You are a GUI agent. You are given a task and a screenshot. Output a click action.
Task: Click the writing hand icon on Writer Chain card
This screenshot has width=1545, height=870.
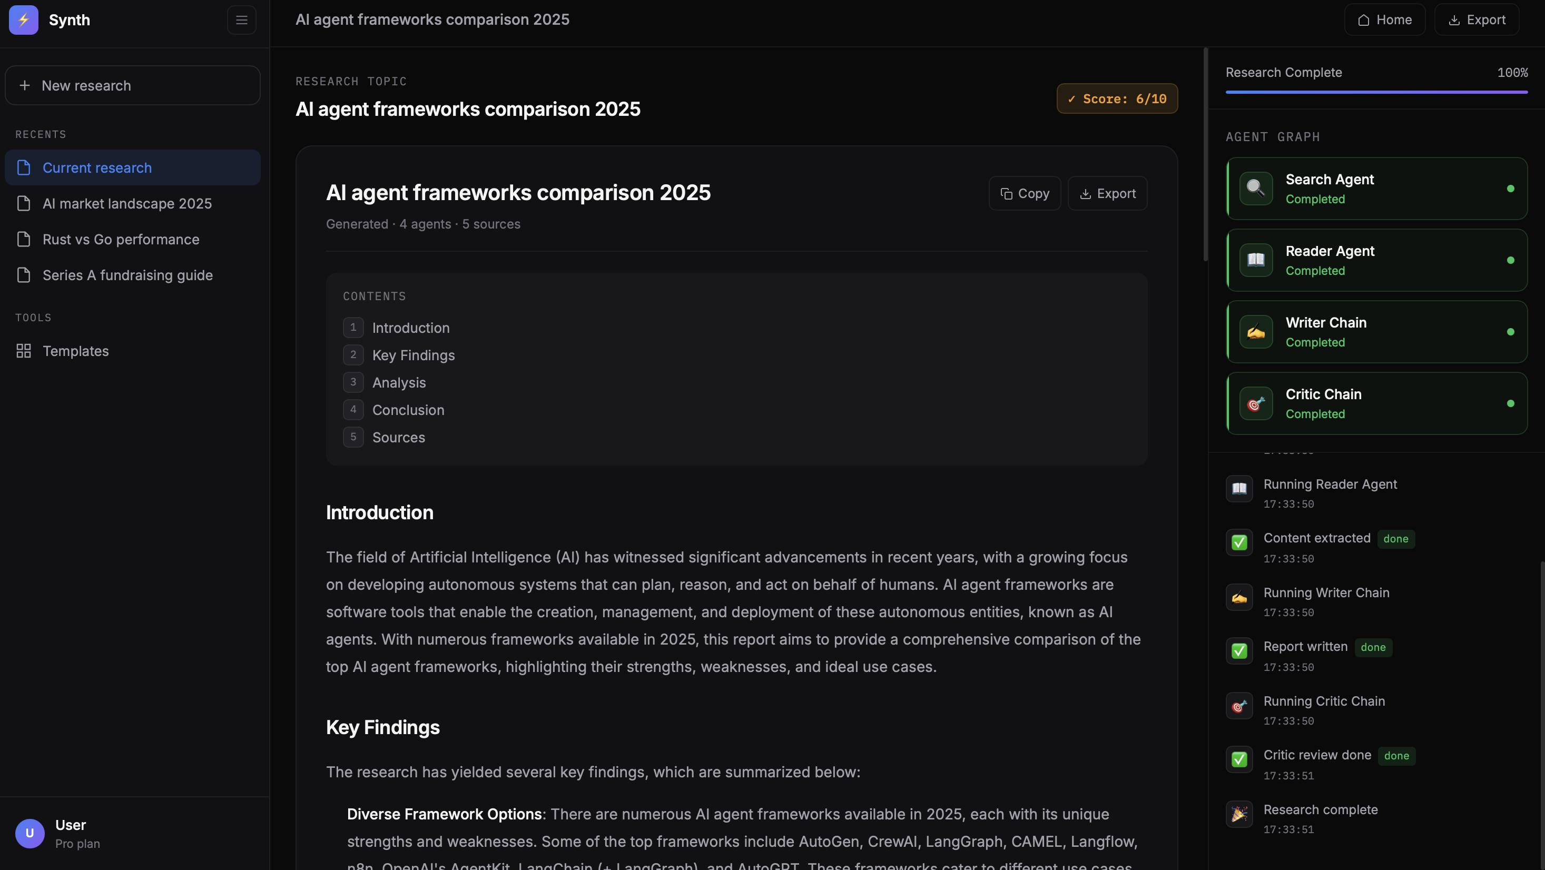point(1256,332)
